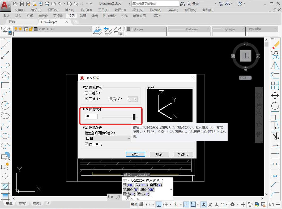Click the print icon in top toolbar
The height and width of the screenshot is (209, 282).
click(x=47, y=3)
